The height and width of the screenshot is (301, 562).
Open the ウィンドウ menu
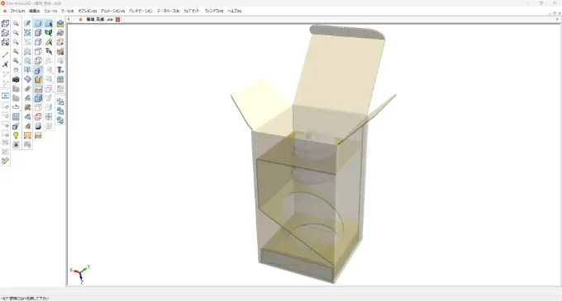[213, 11]
